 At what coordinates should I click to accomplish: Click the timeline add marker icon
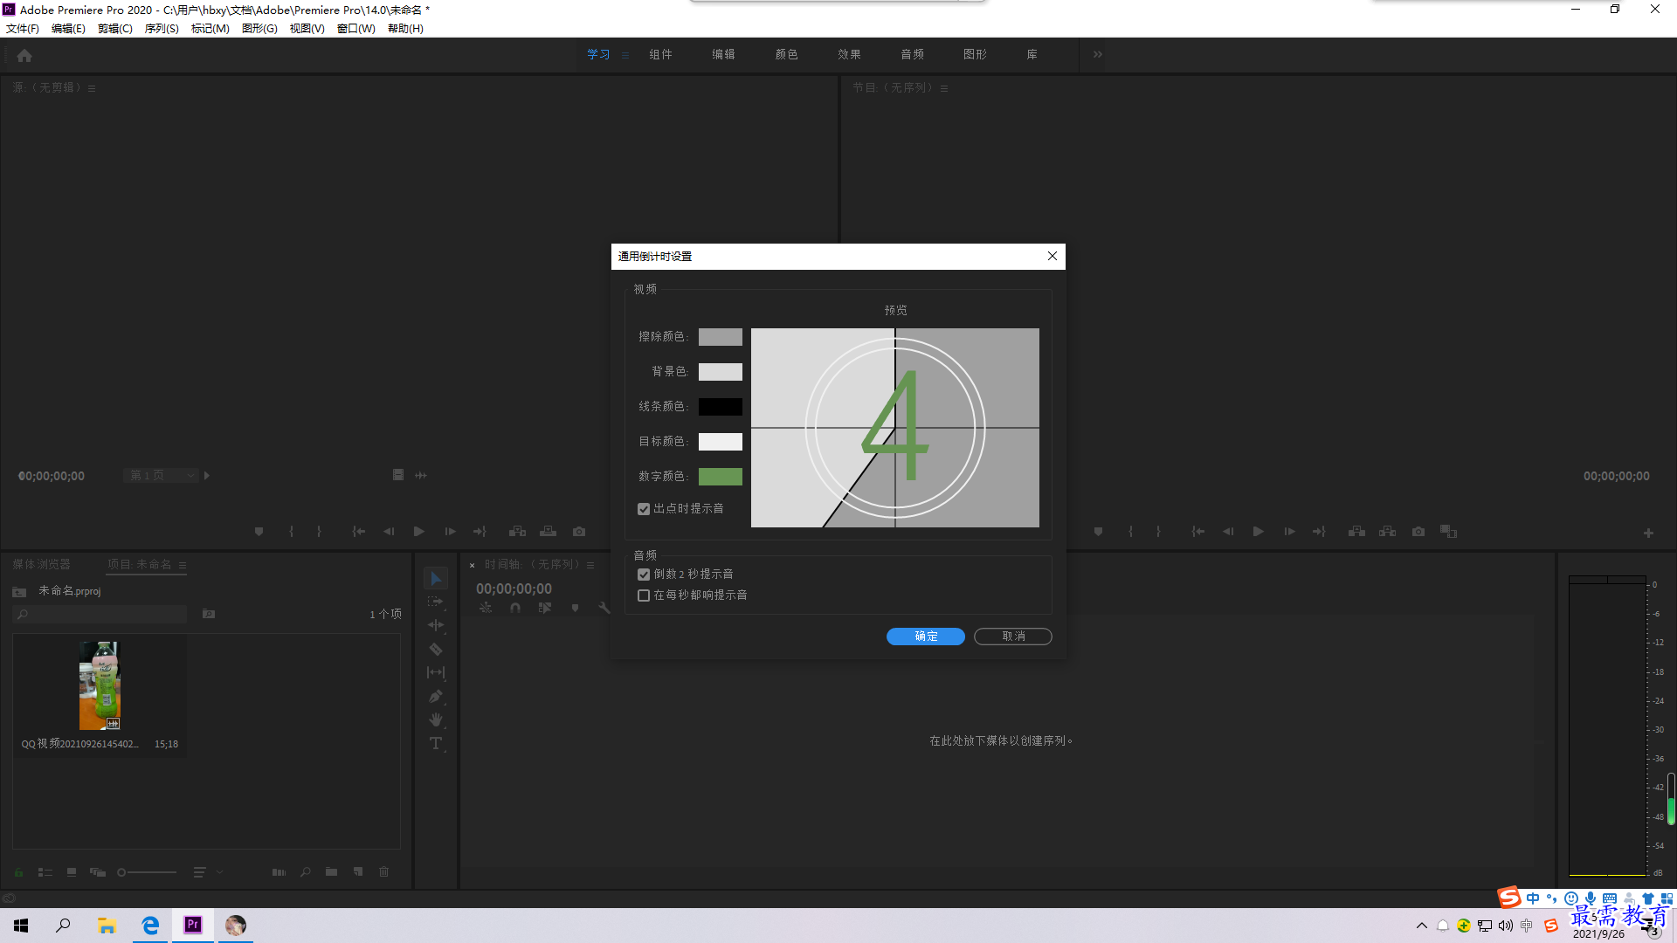(575, 609)
